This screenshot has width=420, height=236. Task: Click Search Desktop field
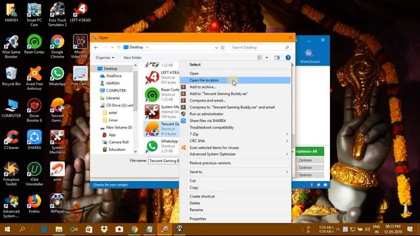point(260,47)
